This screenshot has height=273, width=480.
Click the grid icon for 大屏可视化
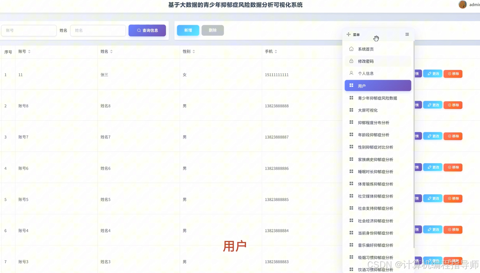[x=351, y=110]
